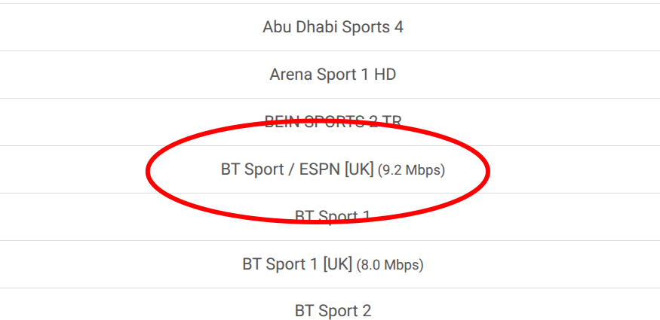
Task: Select the Arena Sport HD list row
Action: pos(333,75)
